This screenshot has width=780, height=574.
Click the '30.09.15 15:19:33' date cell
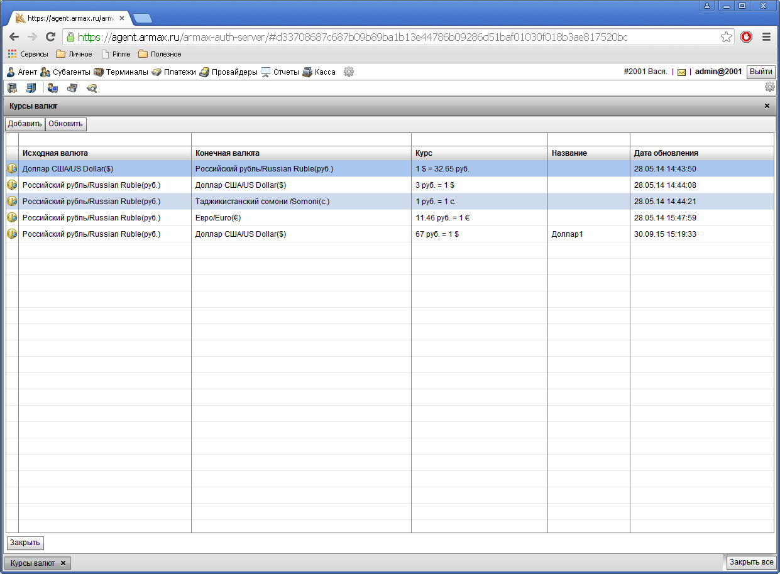[702, 234]
